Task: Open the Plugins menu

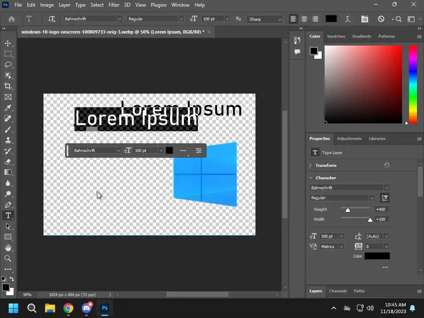Action: point(159,5)
